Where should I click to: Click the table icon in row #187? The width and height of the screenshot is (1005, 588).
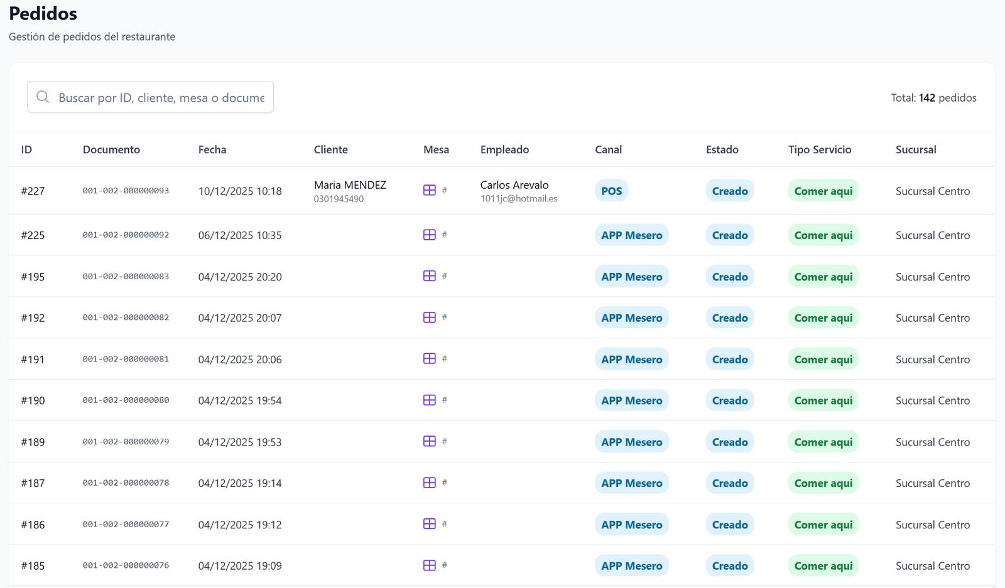(430, 483)
